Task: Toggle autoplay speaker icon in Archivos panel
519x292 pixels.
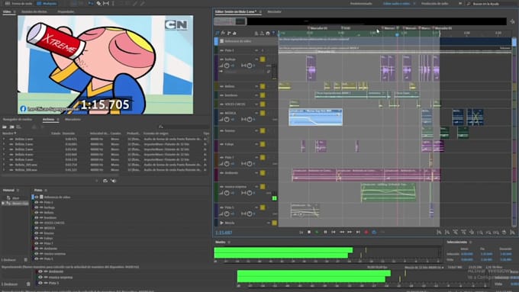Action: click(x=114, y=181)
